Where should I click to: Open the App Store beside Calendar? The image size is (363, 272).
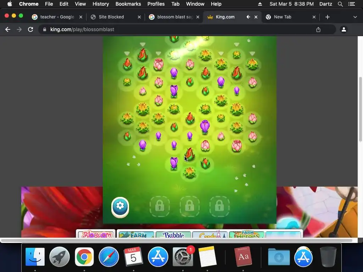[x=158, y=257]
